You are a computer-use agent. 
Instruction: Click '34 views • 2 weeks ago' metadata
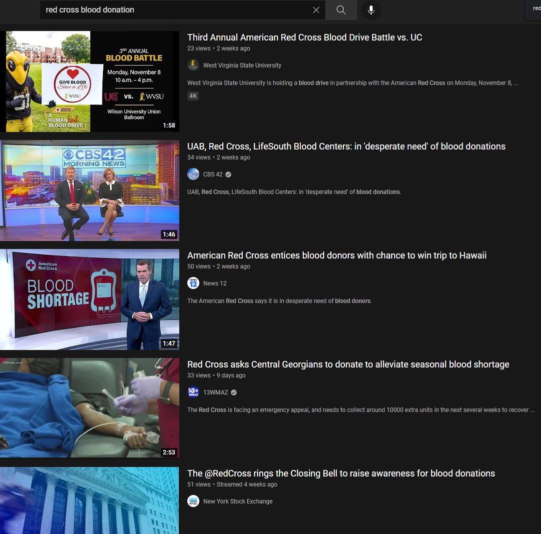(x=219, y=157)
